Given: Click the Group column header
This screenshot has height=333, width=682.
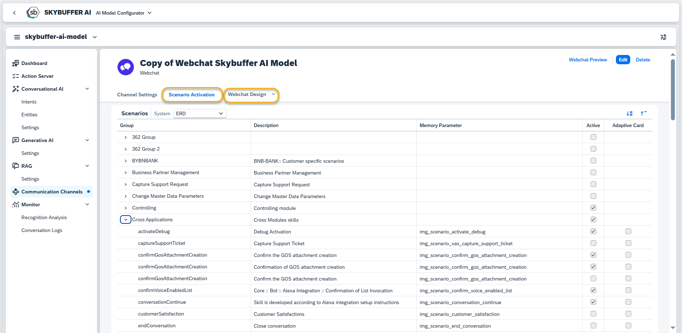Looking at the screenshot, I should (x=184, y=125).
